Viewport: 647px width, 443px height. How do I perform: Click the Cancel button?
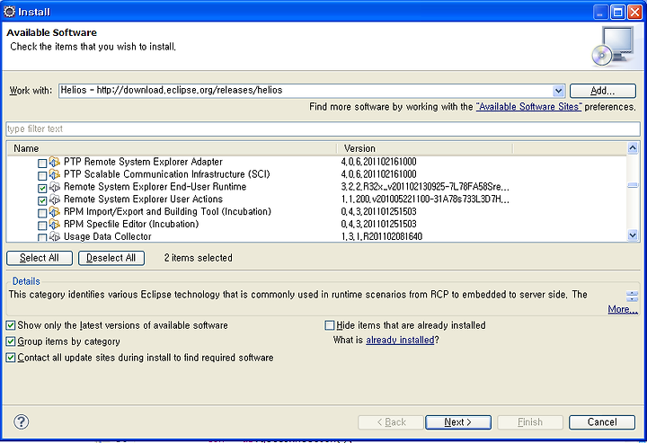pos(602,422)
